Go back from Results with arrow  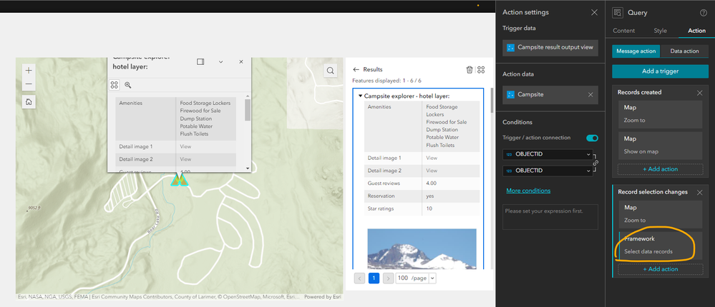(x=356, y=69)
